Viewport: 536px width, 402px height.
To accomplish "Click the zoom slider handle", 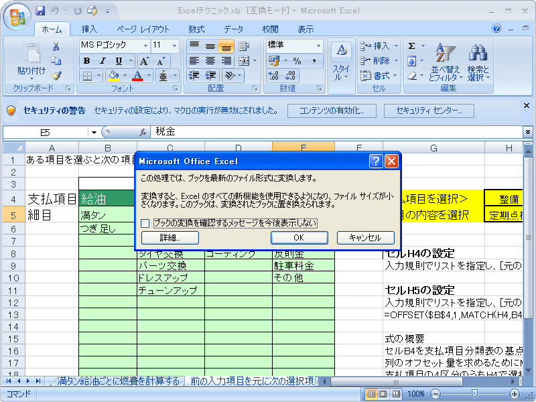I will (x=474, y=394).
